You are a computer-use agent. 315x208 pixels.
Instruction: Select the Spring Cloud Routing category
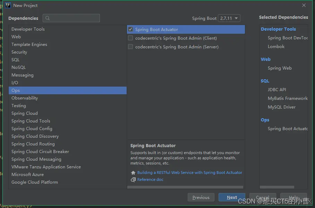[x=68, y=144]
